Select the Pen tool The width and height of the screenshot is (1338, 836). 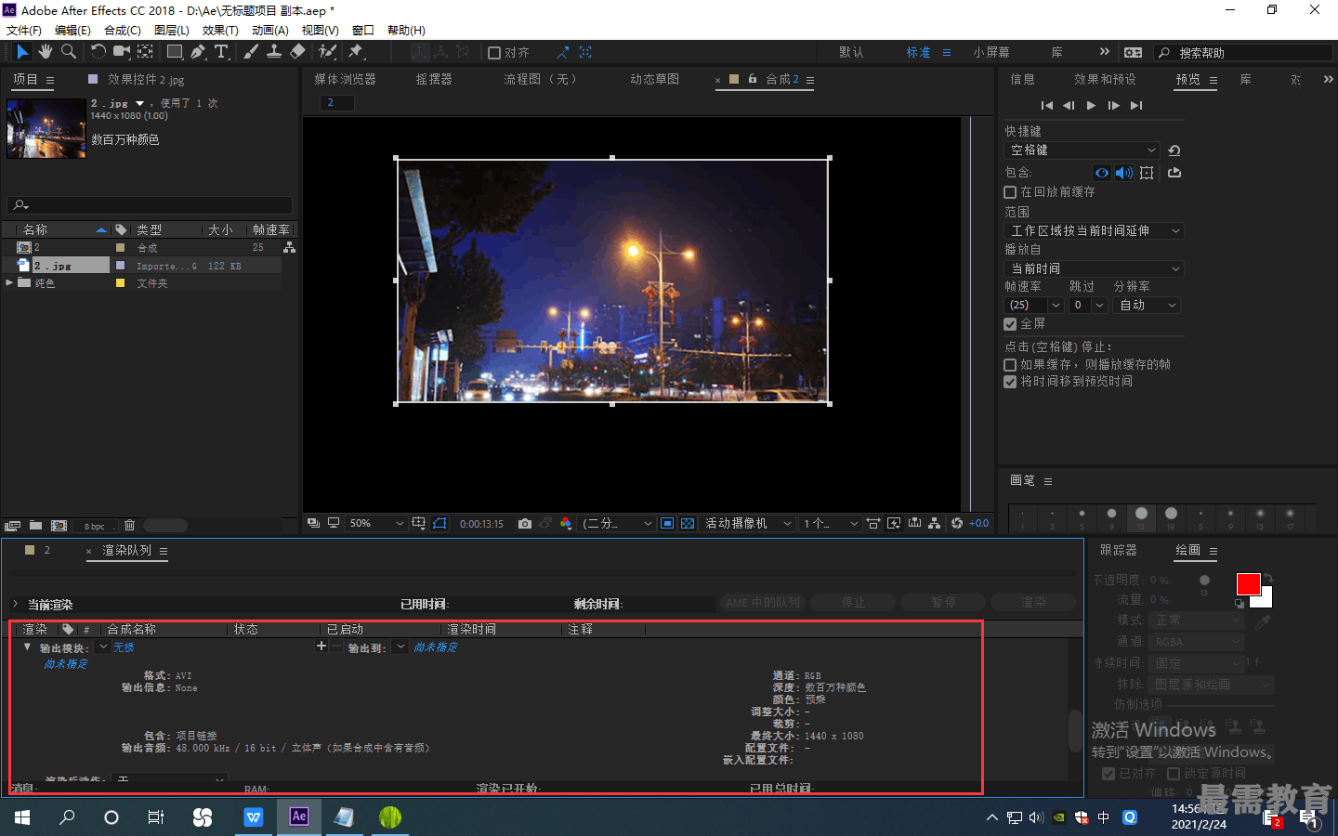click(x=198, y=52)
